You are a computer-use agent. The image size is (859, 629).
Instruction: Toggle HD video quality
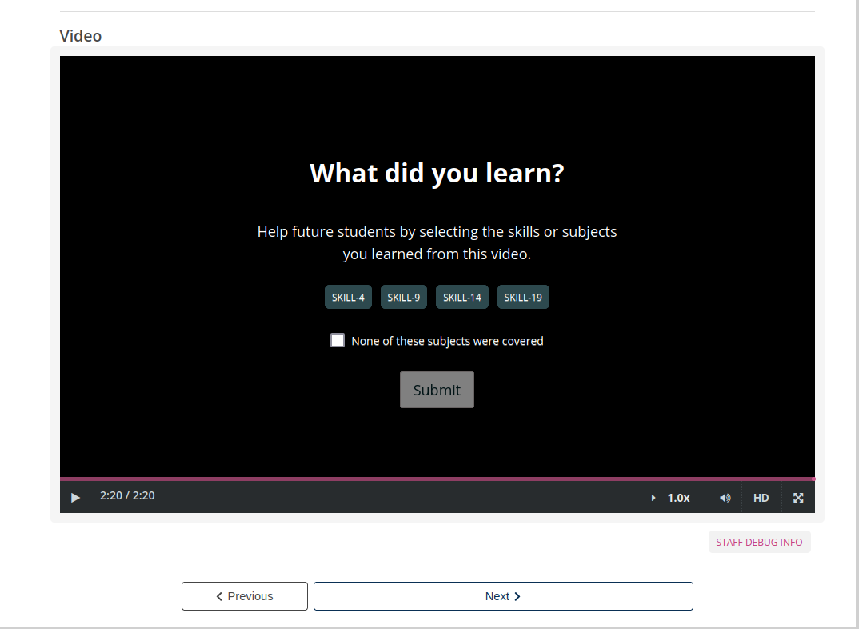point(761,497)
